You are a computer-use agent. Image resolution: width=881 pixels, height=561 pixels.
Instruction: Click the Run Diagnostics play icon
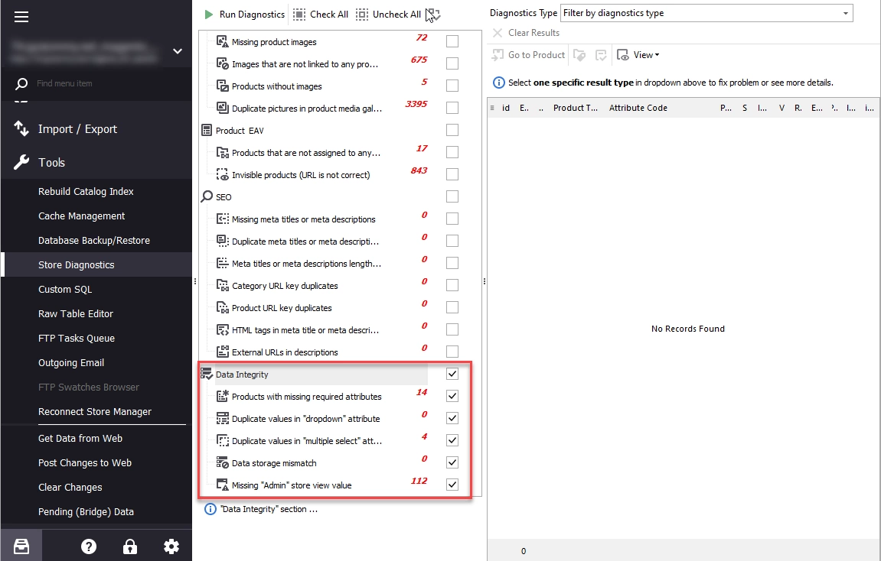coord(208,15)
